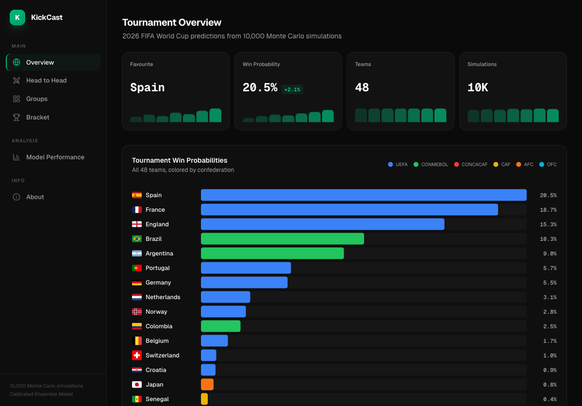The height and width of the screenshot is (406, 582).
Task: Select the Simulations 10K card
Action: (x=513, y=91)
